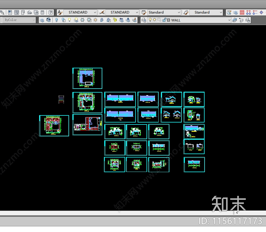Click the Layer Previous icon
The height and width of the screenshot is (232, 266).
point(241,20)
